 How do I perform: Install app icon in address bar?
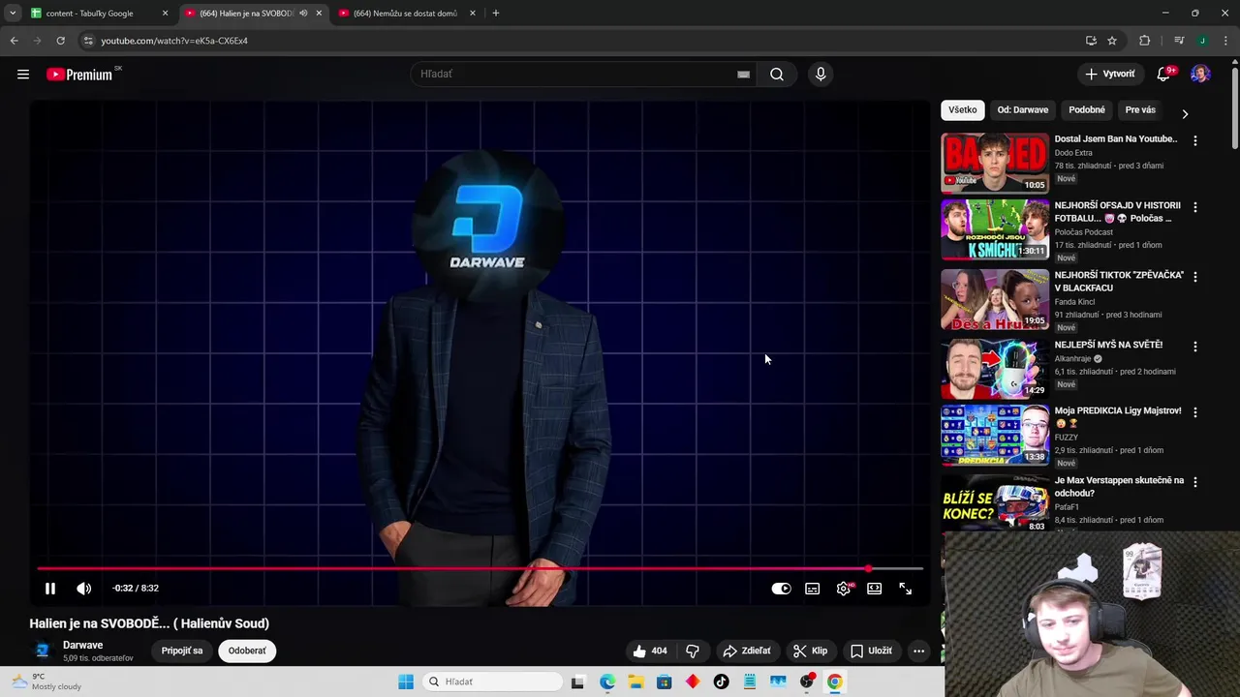coord(1091,41)
